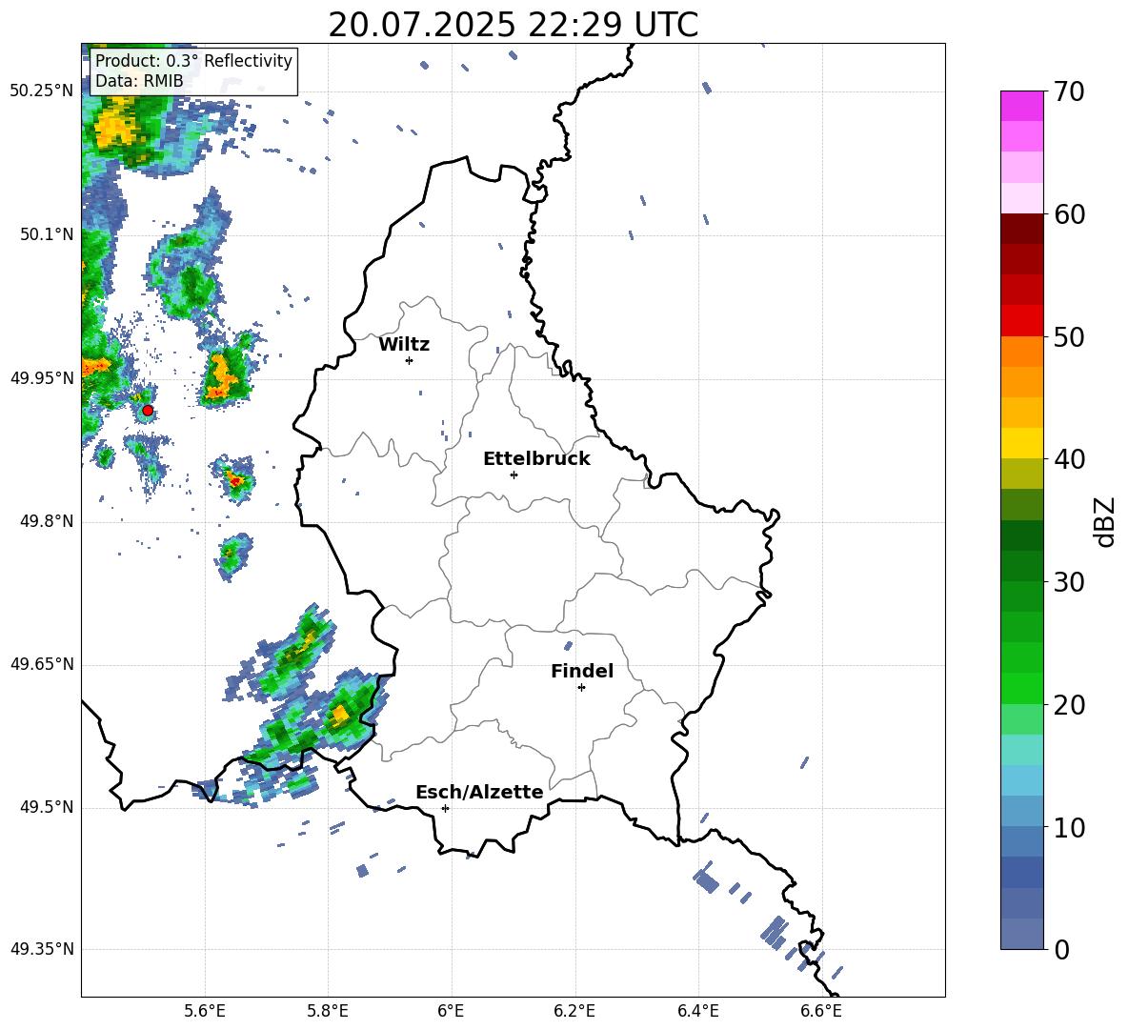Click the 5.6°E longitude label
Viewport: 1128px width, 1030px height.
click(x=205, y=1012)
